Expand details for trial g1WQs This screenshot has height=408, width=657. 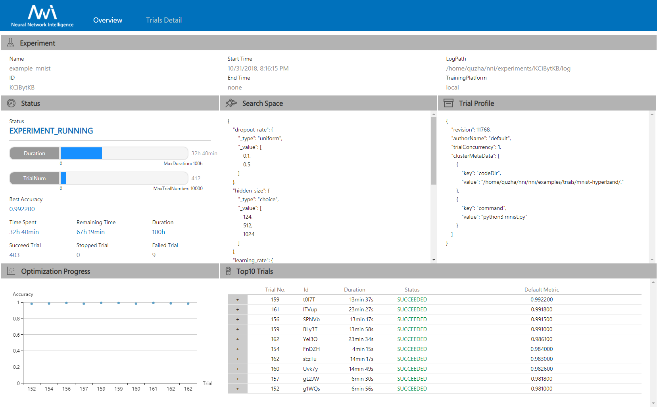point(237,389)
